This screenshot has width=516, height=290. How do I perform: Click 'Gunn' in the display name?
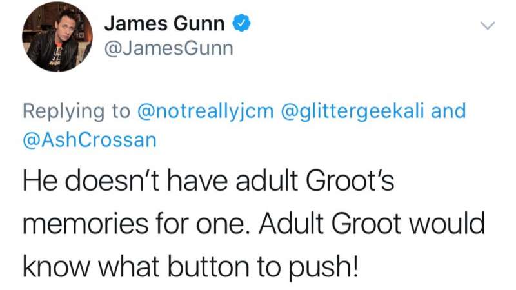(x=199, y=24)
